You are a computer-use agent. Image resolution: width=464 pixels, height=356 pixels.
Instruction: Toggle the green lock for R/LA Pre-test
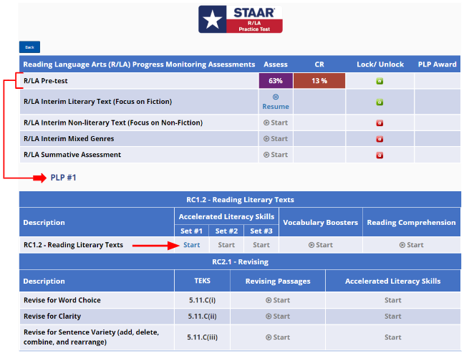tap(380, 81)
